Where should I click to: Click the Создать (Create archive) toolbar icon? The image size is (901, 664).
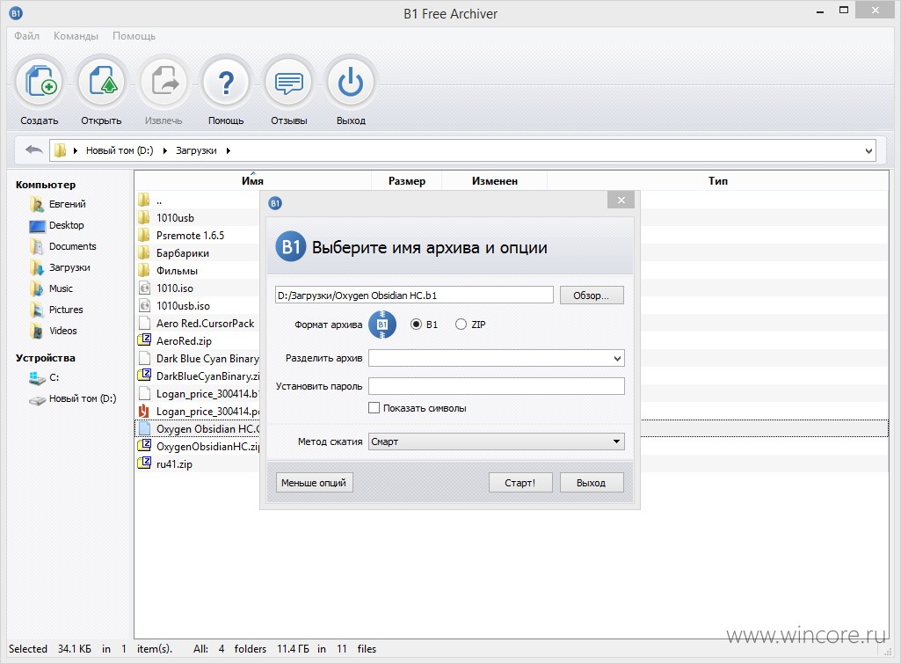pos(39,83)
